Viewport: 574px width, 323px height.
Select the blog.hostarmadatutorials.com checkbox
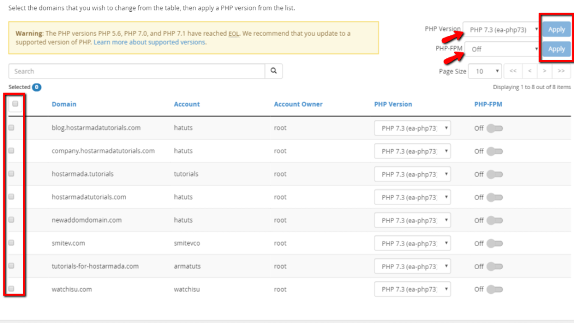11,128
